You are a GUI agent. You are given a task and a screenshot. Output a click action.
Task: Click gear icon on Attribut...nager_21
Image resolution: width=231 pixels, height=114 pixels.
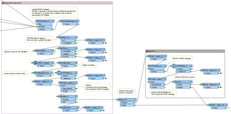point(104,49)
